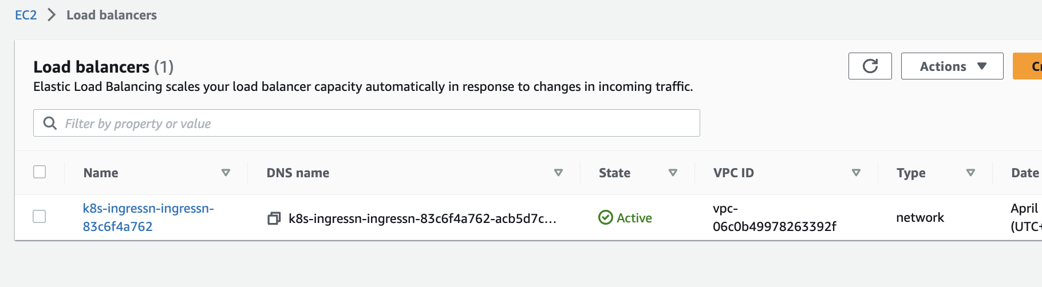Click the truncated DNS name text
This screenshot has width=1042, height=287.
coord(423,218)
